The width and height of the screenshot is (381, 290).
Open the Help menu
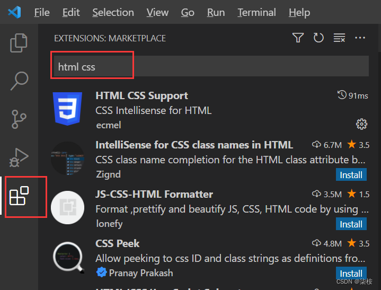point(299,12)
